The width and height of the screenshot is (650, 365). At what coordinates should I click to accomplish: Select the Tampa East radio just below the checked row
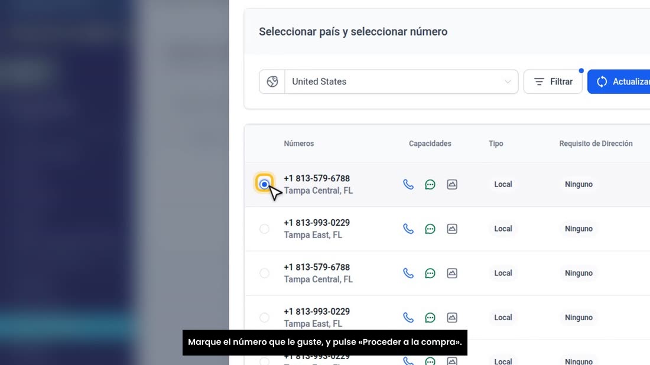(264, 229)
